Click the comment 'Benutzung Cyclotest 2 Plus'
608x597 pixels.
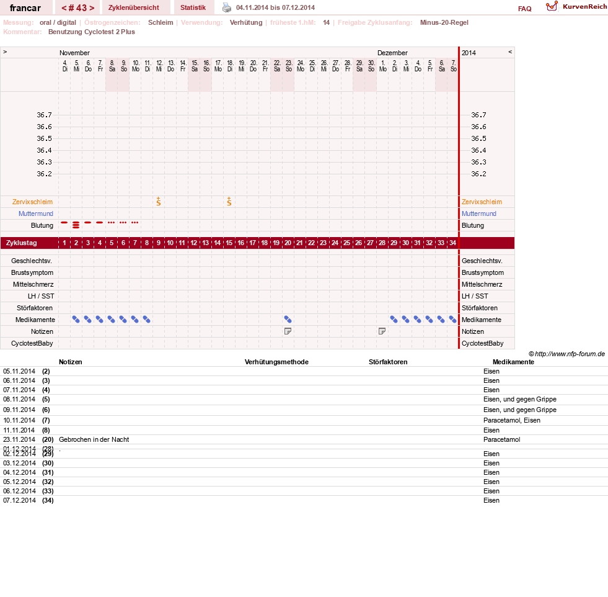coord(92,32)
